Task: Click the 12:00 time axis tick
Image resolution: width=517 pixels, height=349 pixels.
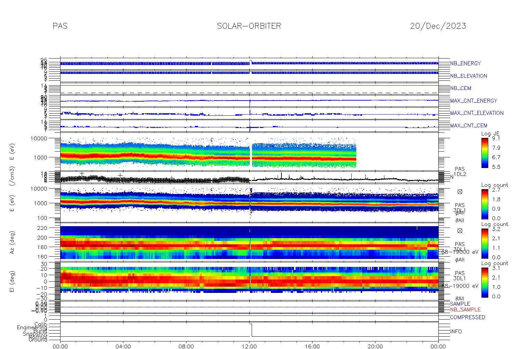Action: (249, 346)
